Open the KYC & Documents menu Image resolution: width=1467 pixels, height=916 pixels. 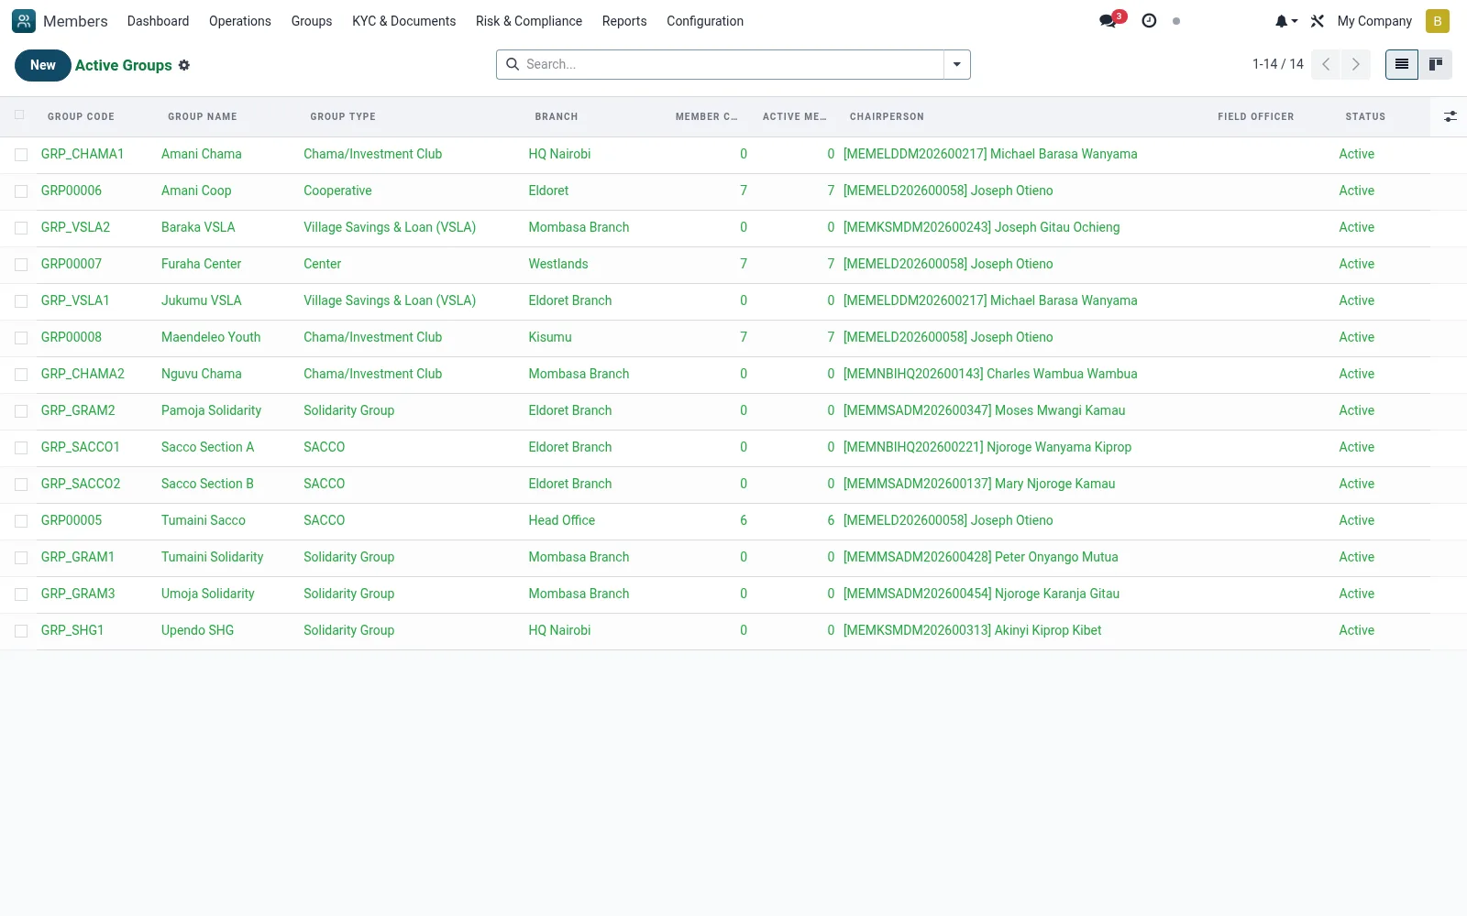point(403,21)
